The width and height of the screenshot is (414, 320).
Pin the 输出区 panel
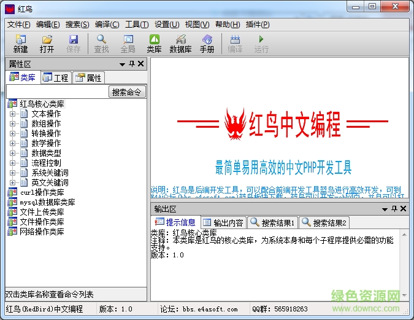tap(394, 209)
